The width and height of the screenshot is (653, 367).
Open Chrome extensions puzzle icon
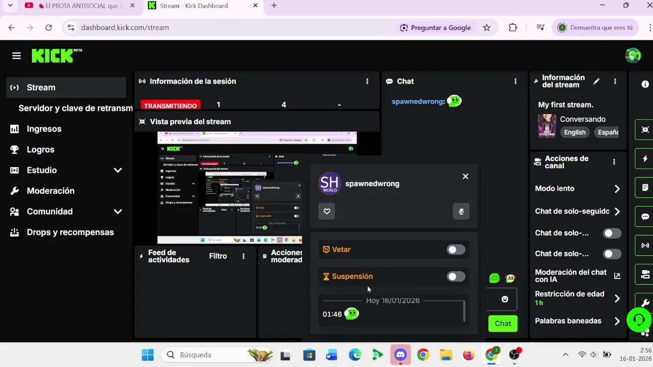513,28
